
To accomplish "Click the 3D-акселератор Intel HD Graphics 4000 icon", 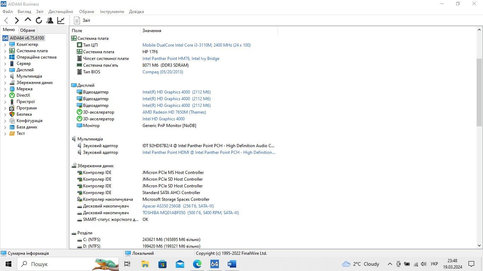I will [80, 119].
